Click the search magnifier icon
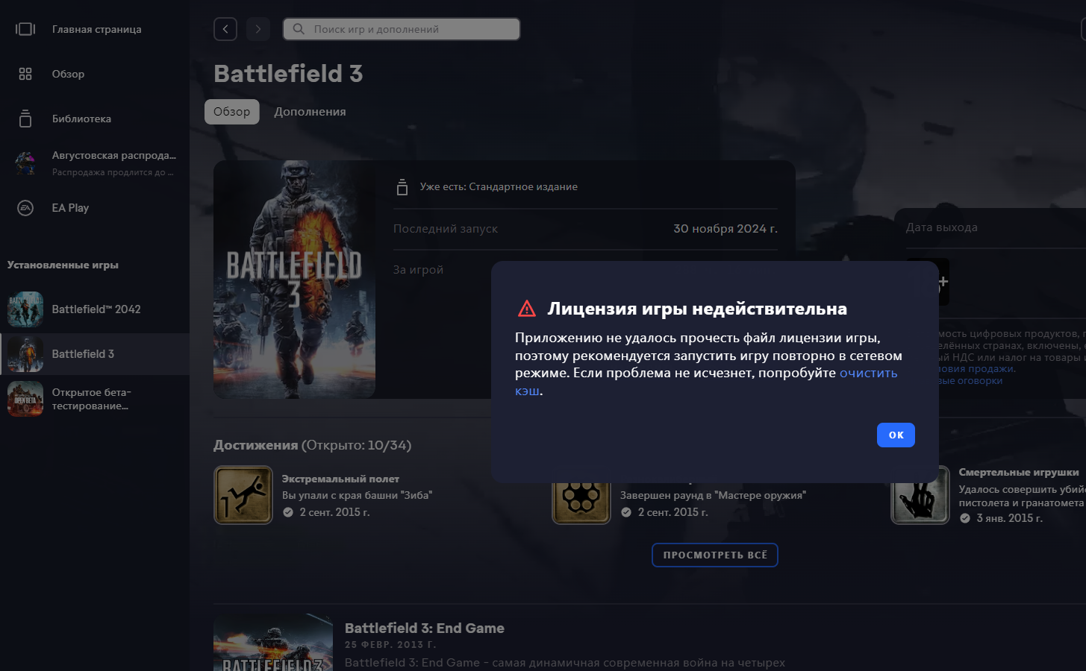The width and height of the screenshot is (1086, 671). pos(299,29)
